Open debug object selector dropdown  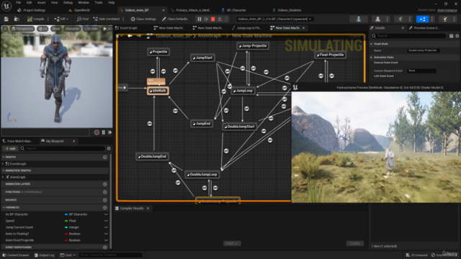[274, 19]
